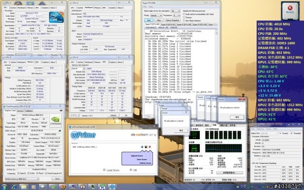Click the wPrime 32M score result line
This screenshot has height=190, width=304.
point(84,147)
